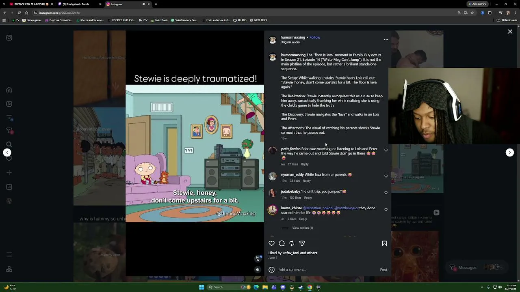Viewport: 520px width, 292px height.
Task: Reply to judabebaby's comment
Action: [308, 198]
